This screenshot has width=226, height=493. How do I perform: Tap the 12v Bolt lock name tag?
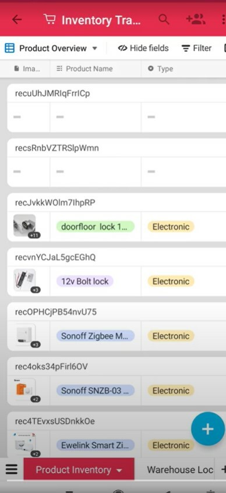tap(84, 281)
